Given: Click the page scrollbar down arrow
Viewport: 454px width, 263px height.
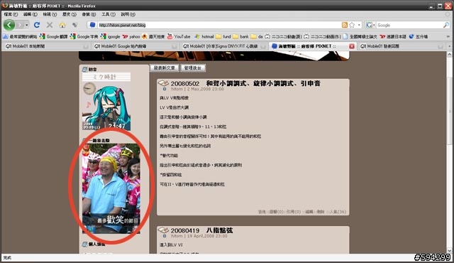Looking at the screenshot, I should (449, 251).
